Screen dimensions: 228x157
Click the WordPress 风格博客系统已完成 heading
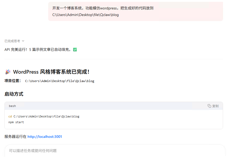coord(51,72)
